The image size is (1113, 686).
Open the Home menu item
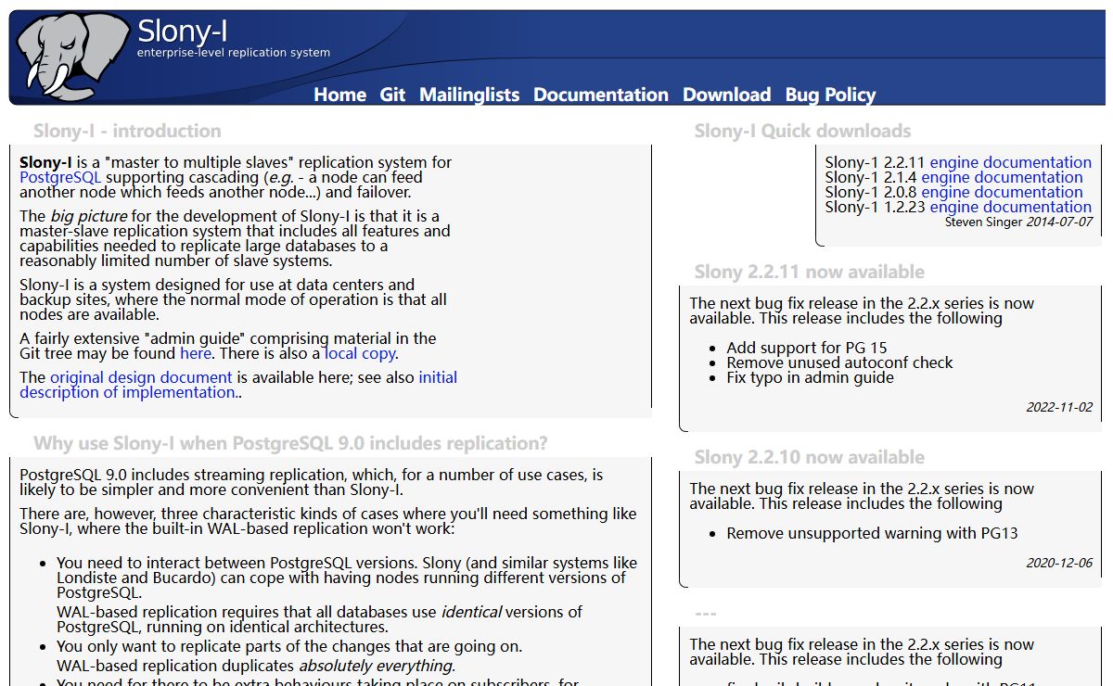coord(339,95)
